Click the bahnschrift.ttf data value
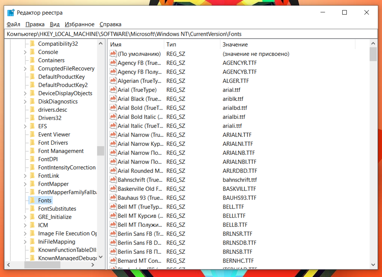The image size is (382, 277). pyautogui.click(x=239, y=180)
